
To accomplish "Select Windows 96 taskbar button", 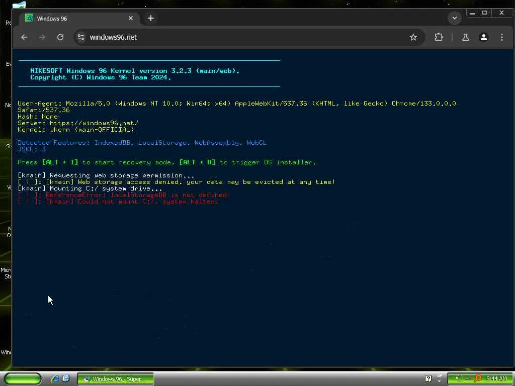I will (x=115, y=379).
